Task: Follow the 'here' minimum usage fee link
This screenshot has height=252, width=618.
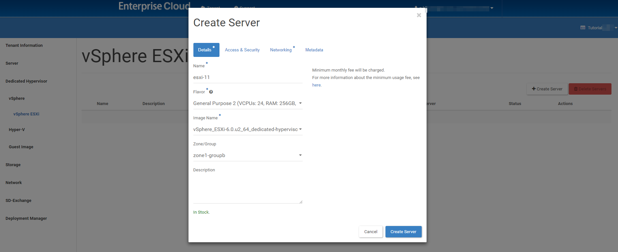Action: click(x=316, y=85)
